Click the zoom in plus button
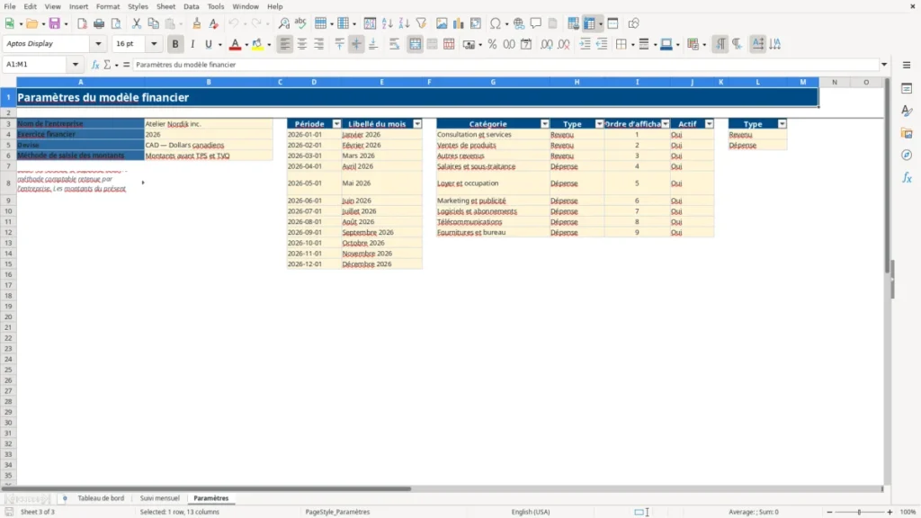 [x=890, y=512]
